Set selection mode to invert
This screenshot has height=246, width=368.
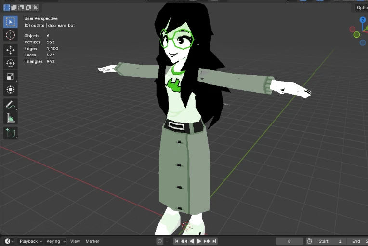[x=28, y=8]
